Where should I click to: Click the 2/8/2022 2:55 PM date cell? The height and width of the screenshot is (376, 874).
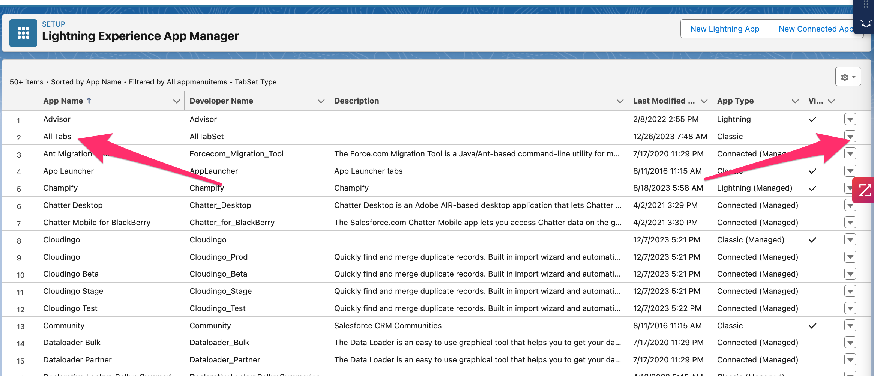coord(666,119)
